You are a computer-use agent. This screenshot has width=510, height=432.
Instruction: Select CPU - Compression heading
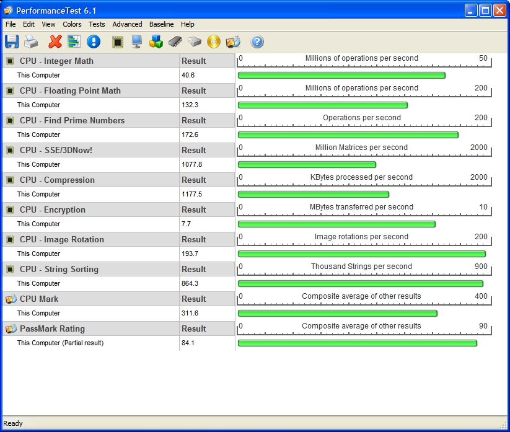57,180
